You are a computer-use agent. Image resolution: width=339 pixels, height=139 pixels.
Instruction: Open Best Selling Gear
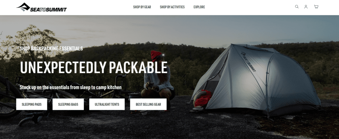pos(148,104)
